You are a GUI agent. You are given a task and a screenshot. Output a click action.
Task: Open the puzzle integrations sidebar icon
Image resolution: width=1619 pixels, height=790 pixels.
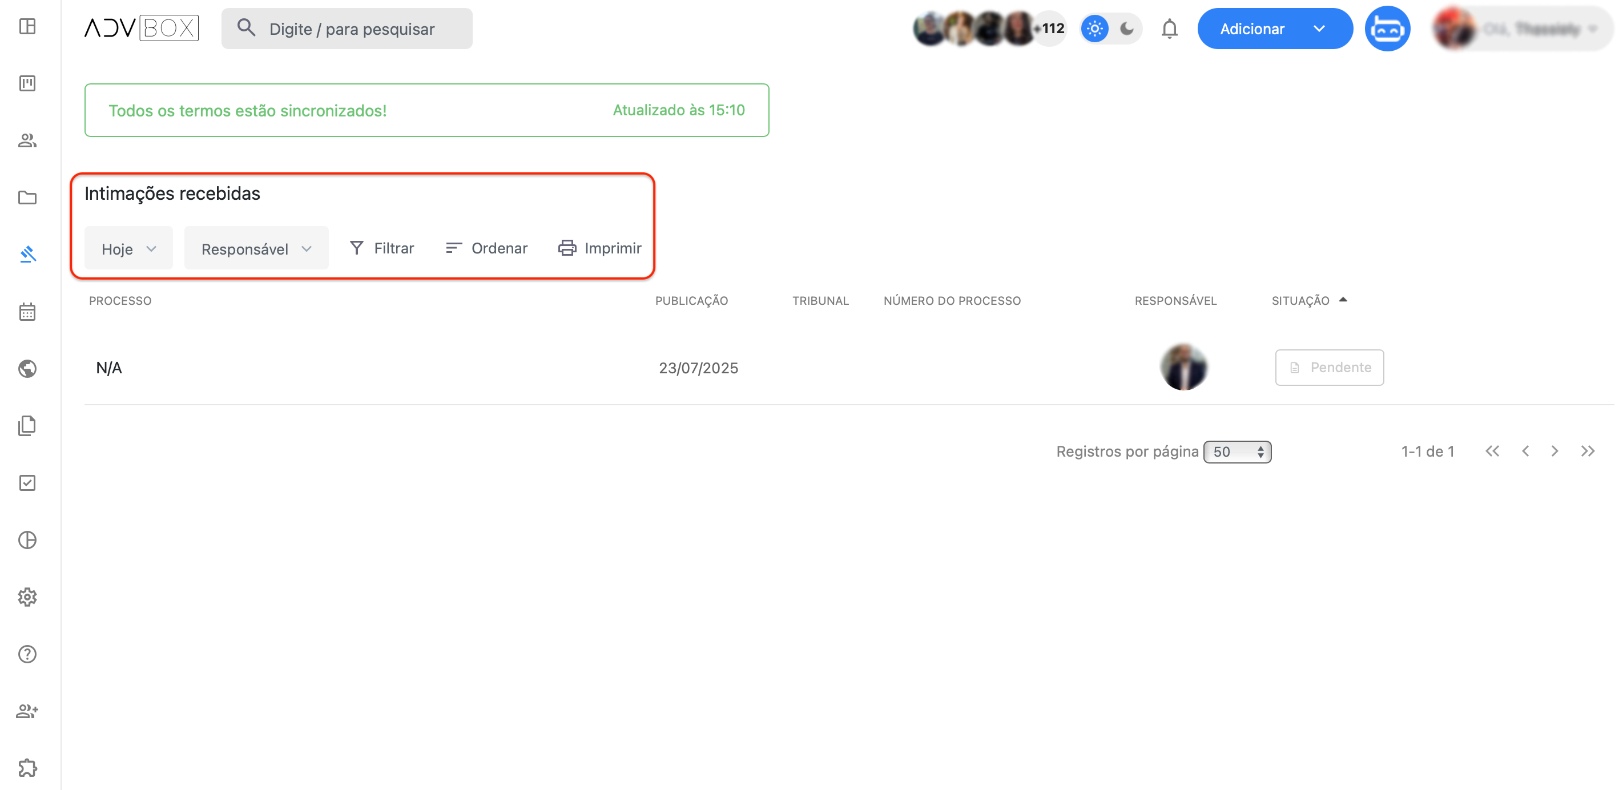pyautogui.click(x=27, y=768)
